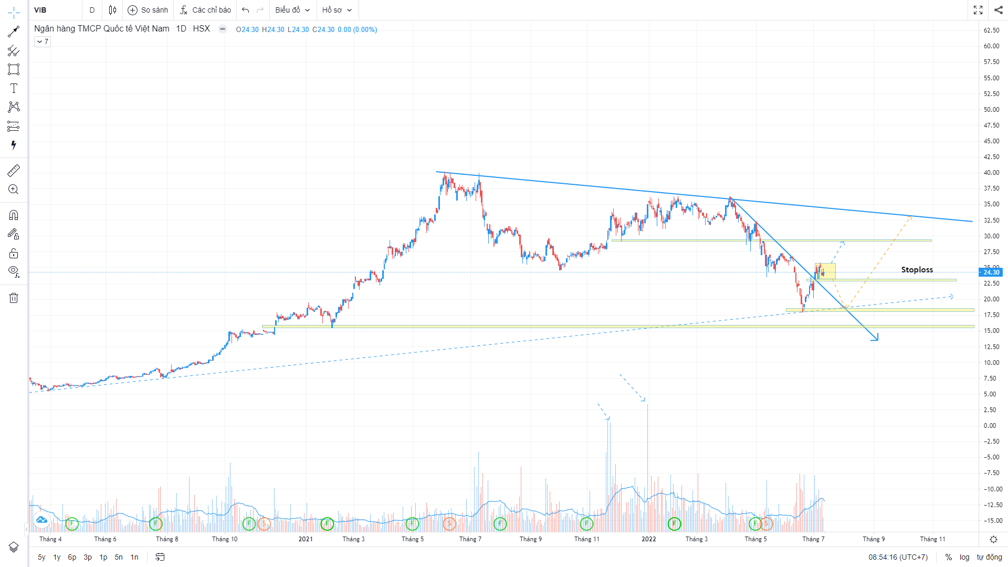Expand the left toolbar collapse arrow
The width and height of the screenshot is (1008, 567).
pyautogui.click(x=26, y=529)
